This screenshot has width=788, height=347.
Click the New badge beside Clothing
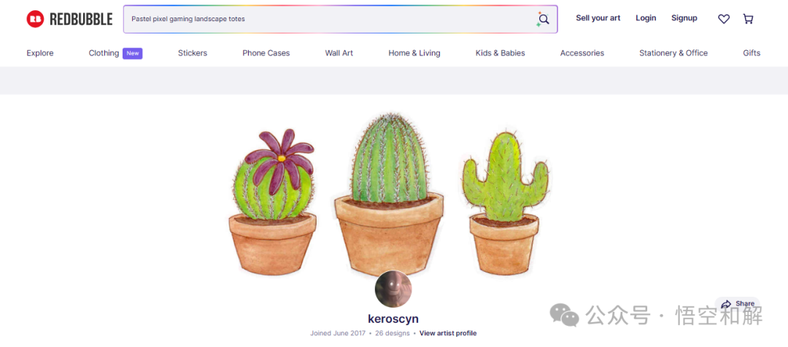point(133,53)
